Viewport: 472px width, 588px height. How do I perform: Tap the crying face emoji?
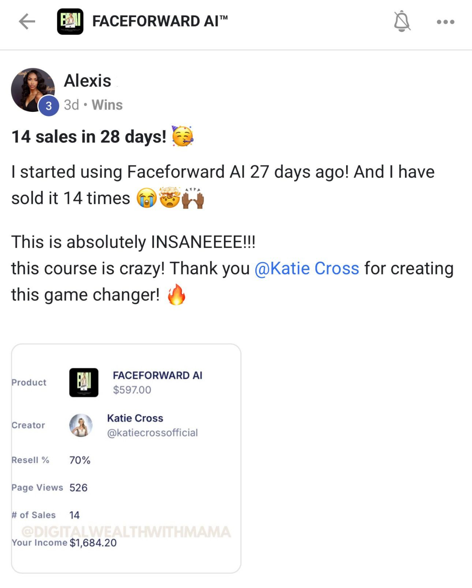click(x=146, y=198)
